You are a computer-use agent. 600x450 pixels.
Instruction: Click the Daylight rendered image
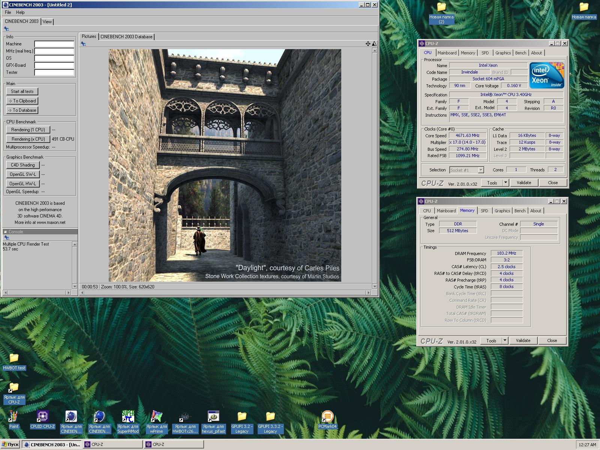pyautogui.click(x=225, y=165)
